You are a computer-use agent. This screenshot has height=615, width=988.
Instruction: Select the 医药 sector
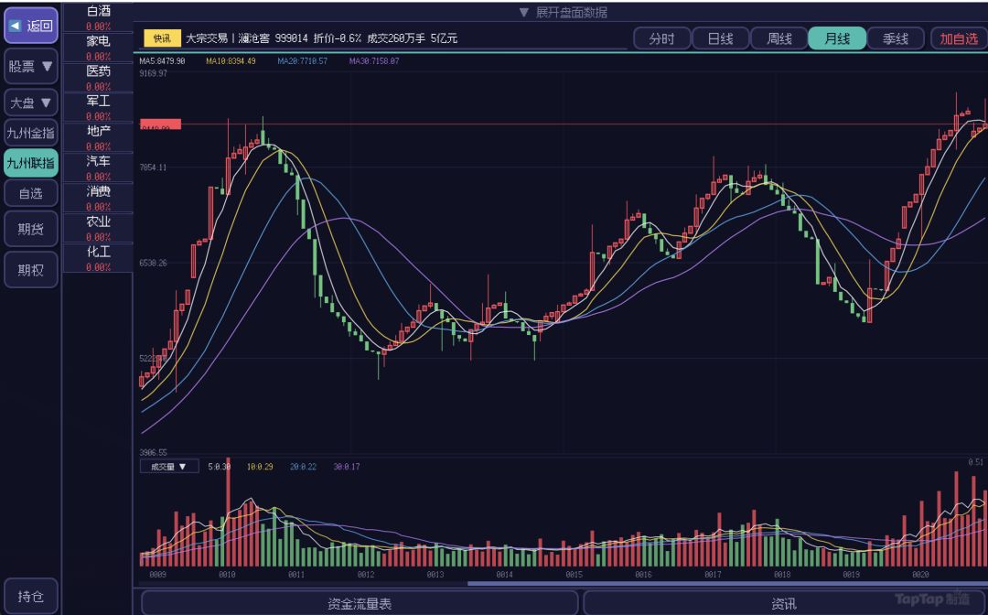point(98,78)
